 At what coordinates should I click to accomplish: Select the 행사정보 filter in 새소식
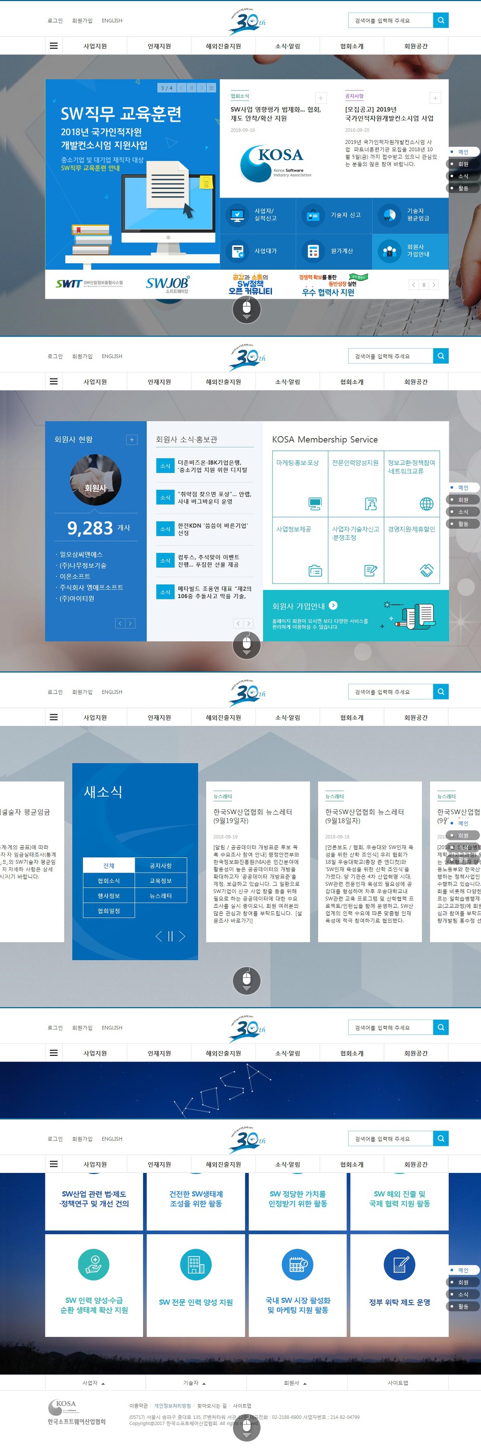pos(108,895)
